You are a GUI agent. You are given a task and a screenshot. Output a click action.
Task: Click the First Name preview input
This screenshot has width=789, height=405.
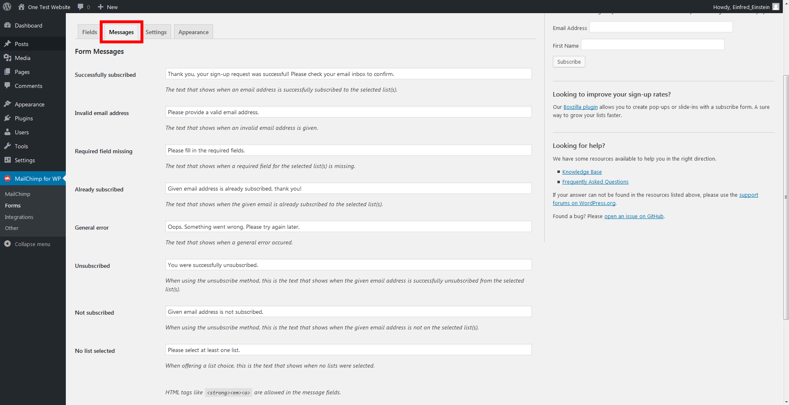coord(652,45)
